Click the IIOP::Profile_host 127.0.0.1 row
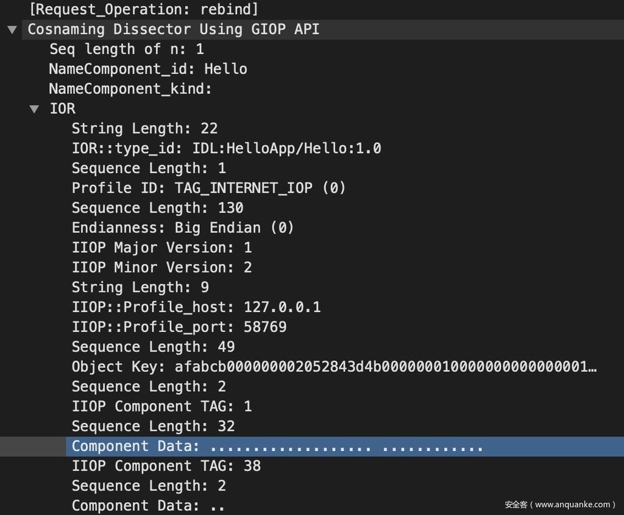 pyautogui.click(x=196, y=307)
